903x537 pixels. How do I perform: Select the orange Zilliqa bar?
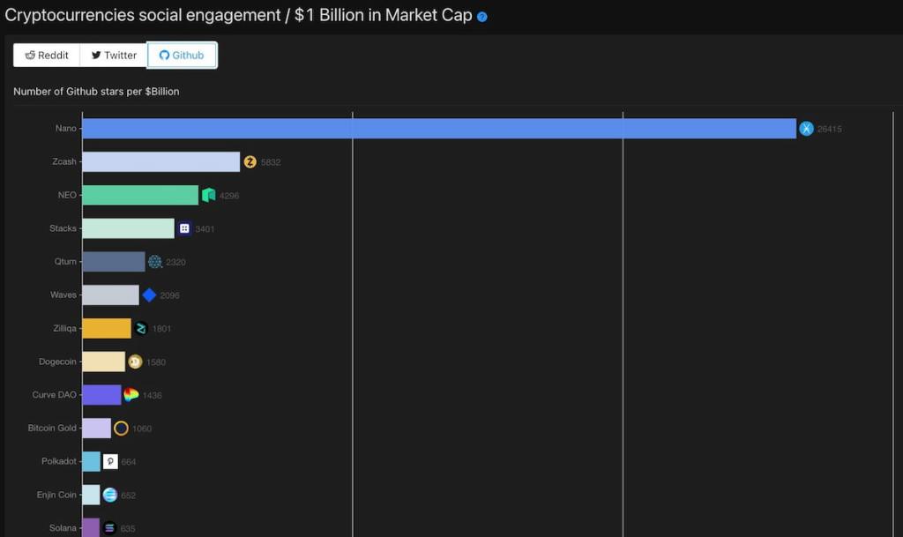pos(107,329)
